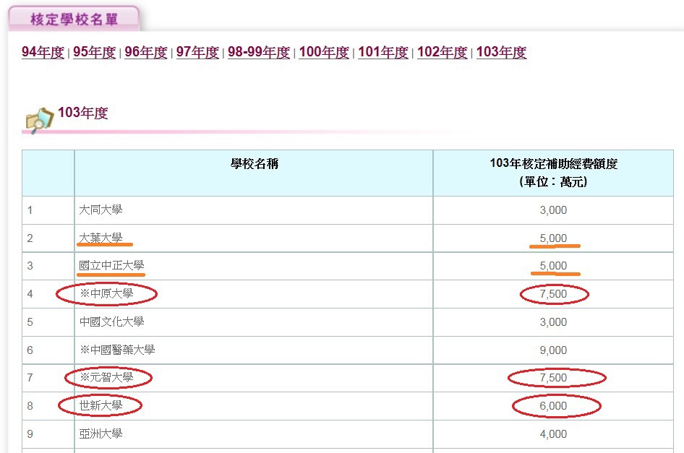Open the 102年度 year link
This screenshot has width=684, height=453.
point(443,52)
